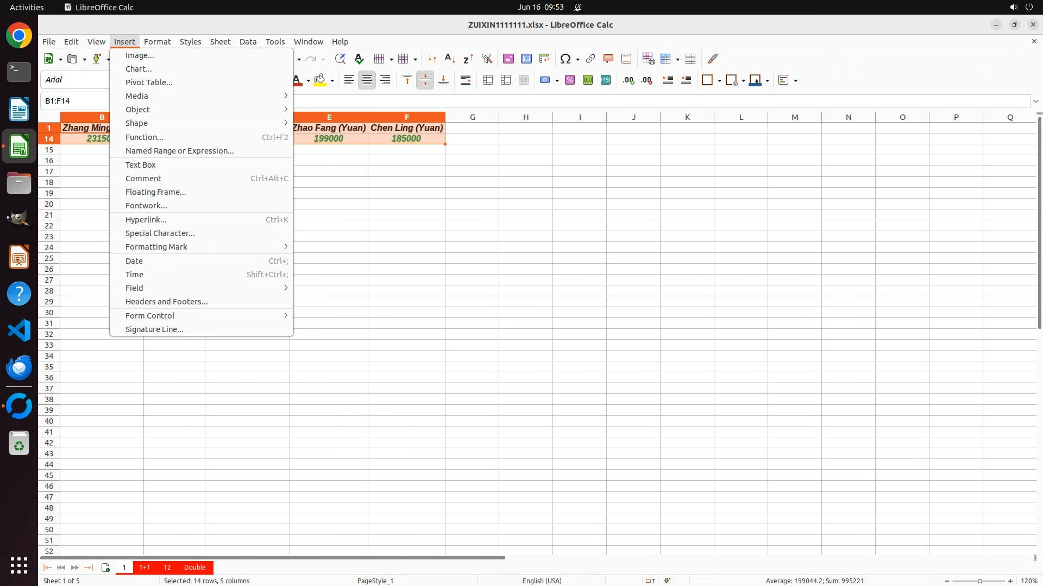1043x586 pixels.
Task: Expand the Background Color dropdown arrow
Action: pyautogui.click(x=332, y=80)
